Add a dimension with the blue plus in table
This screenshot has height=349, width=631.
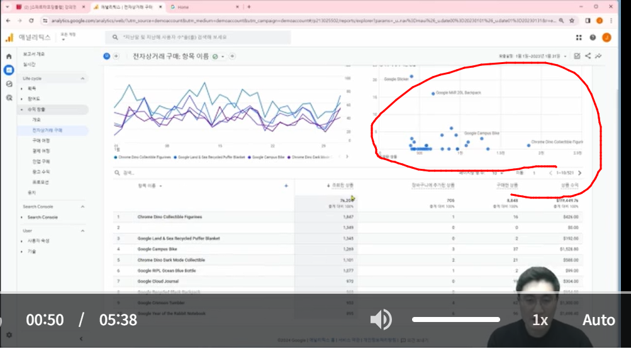[x=286, y=186]
